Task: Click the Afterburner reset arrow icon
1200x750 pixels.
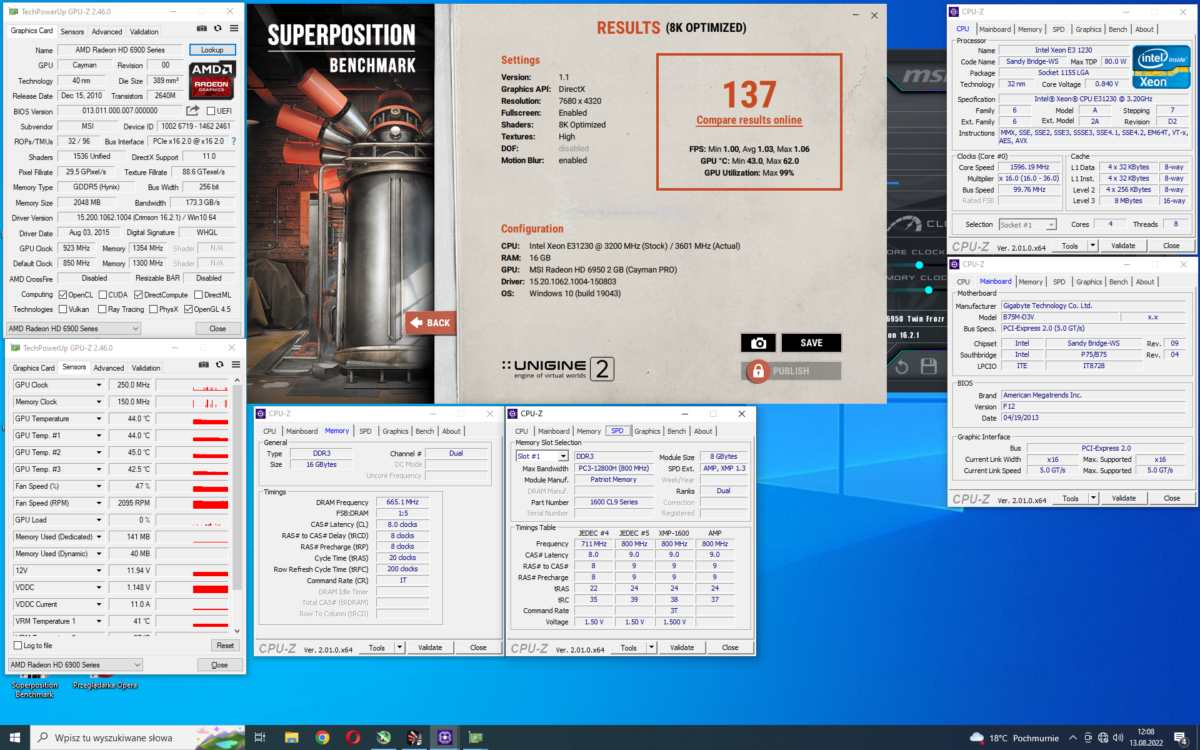Action: pyautogui.click(x=901, y=367)
